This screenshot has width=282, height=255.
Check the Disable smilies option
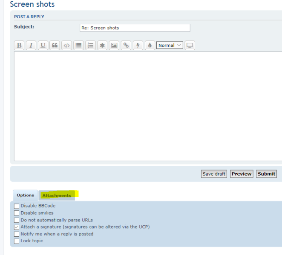[17, 213]
